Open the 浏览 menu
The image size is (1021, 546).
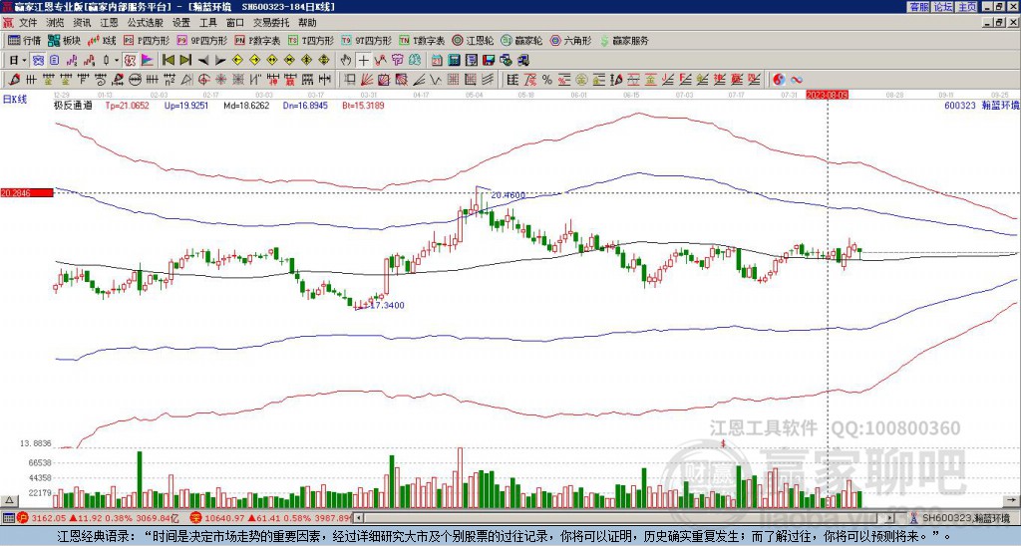tap(56, 23)
